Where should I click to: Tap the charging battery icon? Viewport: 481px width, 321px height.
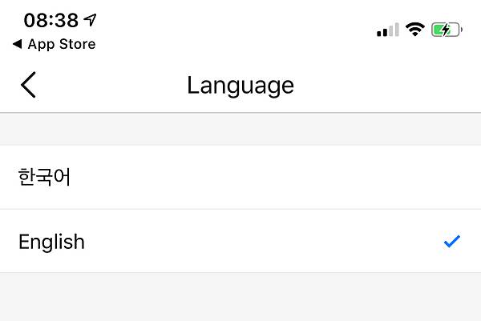click(x=446, y=30)
